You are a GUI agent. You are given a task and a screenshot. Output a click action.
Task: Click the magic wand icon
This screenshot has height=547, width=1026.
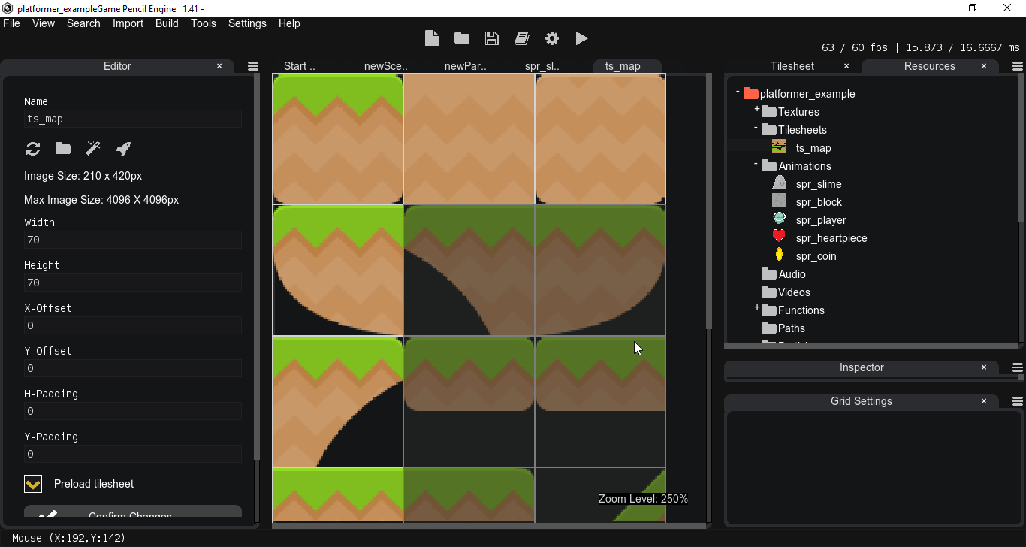93,149
